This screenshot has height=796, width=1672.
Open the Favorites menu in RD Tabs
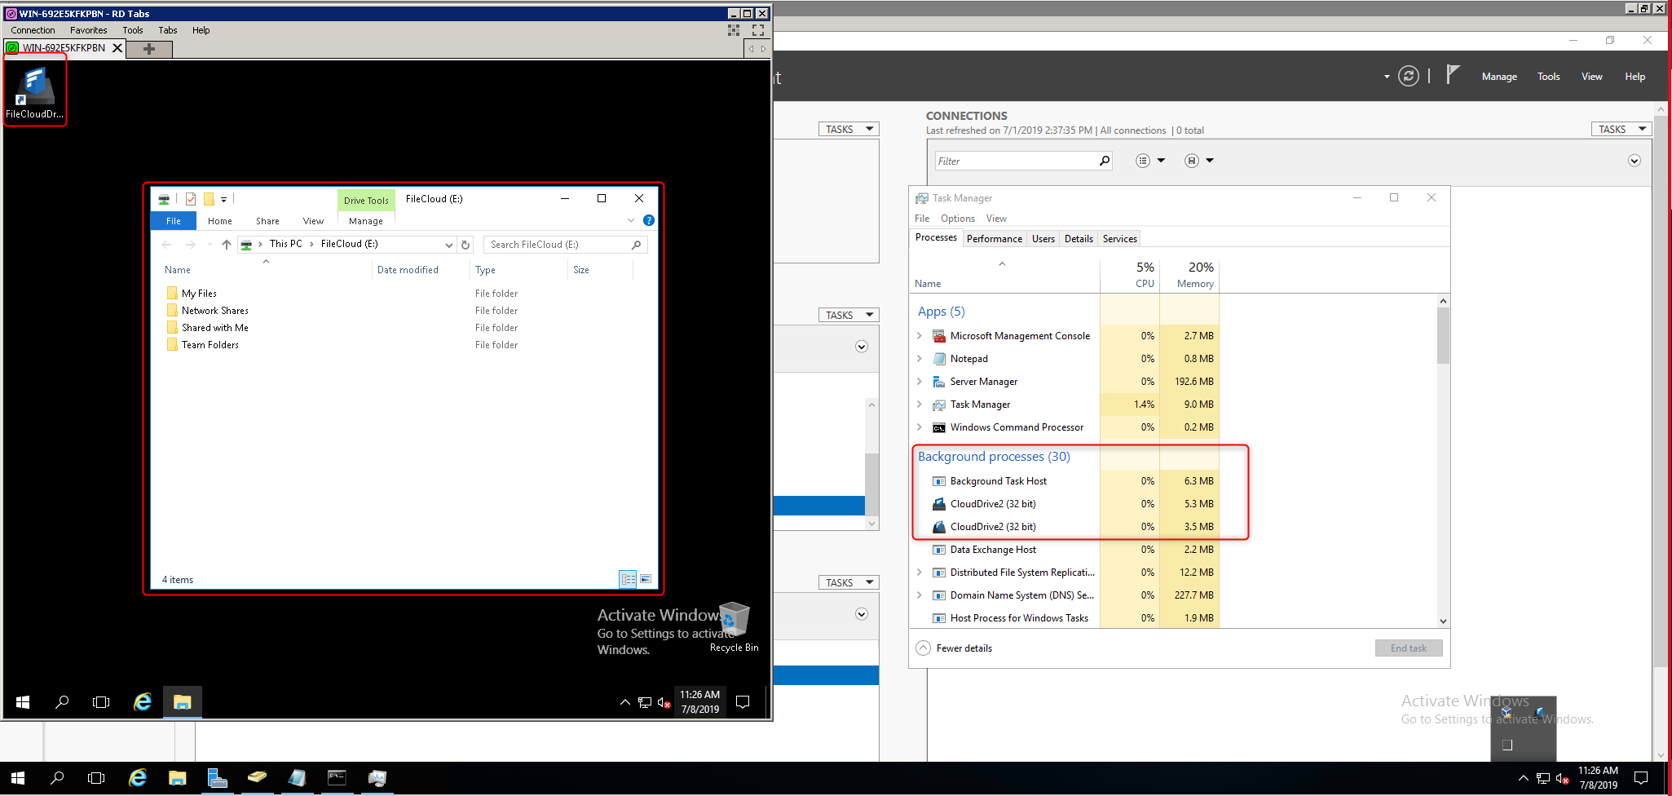tap(88, 30)
